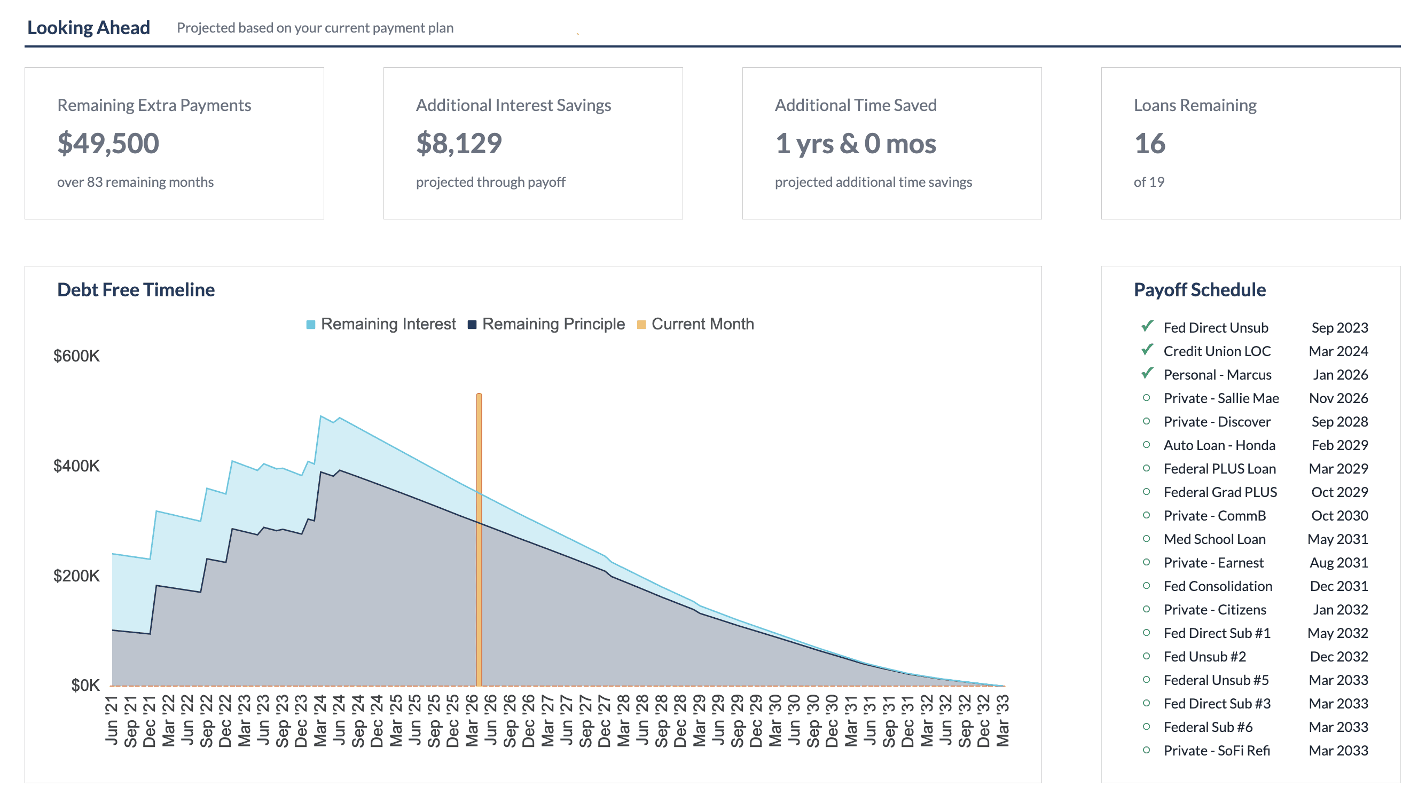Screen dimensions: 1426x803
Task: Click the green check next to Credit Union LOC
Action: point(1147,350)
